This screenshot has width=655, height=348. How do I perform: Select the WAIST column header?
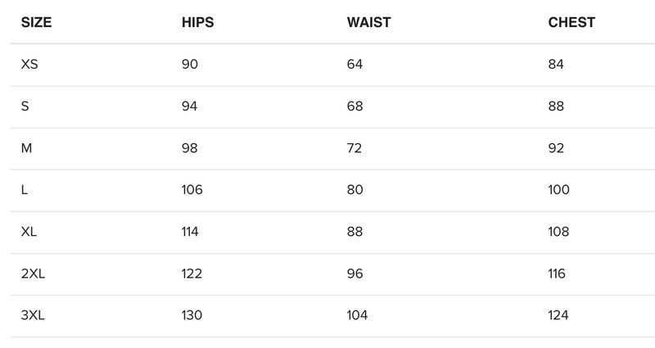369,23
